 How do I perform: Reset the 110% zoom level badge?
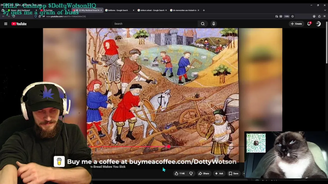[x=286, y=16]
